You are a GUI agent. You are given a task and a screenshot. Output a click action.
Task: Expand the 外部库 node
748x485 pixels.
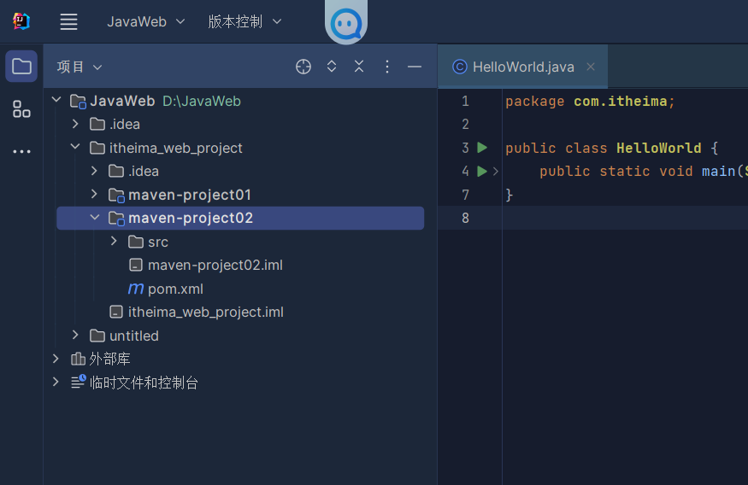56,359
